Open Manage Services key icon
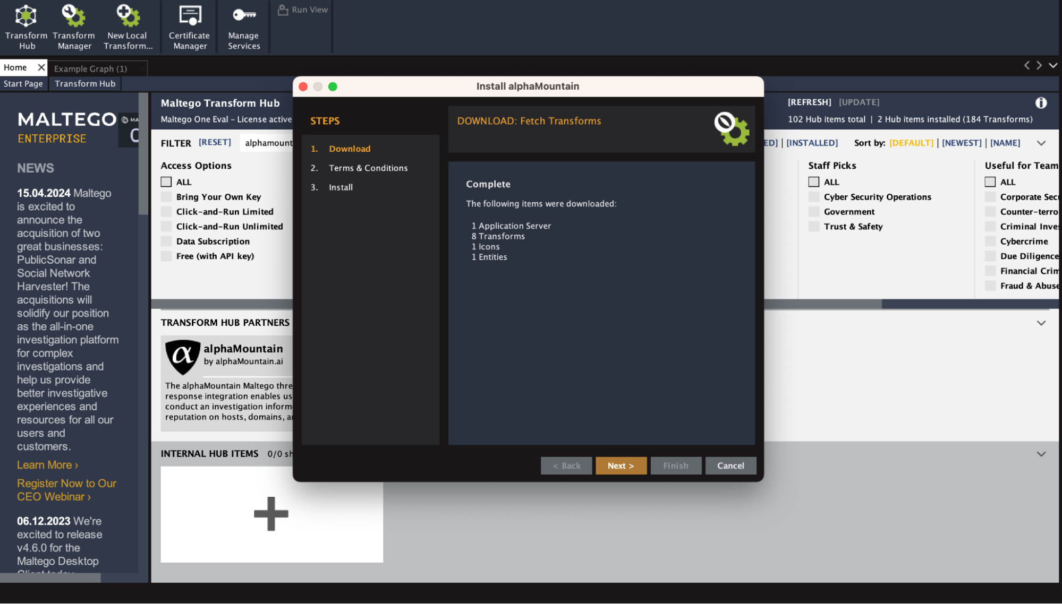The height and width of the screenshot is (604, 1062). 244,27
